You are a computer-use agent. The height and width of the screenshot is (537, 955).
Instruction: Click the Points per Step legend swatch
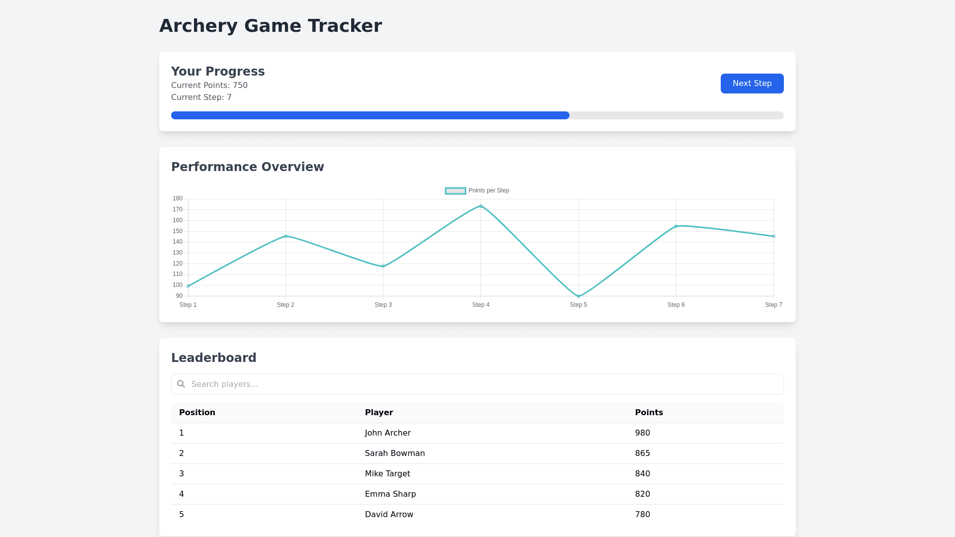click(x=455, y=191)
